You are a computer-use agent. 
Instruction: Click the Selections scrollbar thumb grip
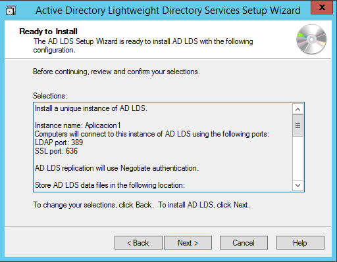[x=298, y=125]
